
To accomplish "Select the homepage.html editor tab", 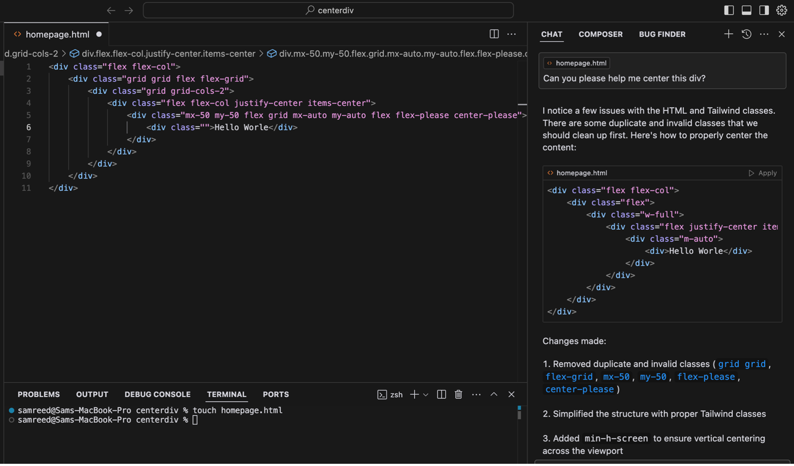I will point(57,34).
